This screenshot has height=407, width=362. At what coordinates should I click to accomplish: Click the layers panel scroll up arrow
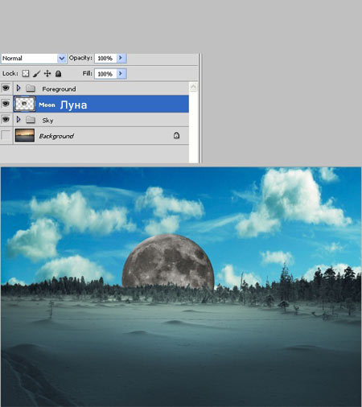193,88
